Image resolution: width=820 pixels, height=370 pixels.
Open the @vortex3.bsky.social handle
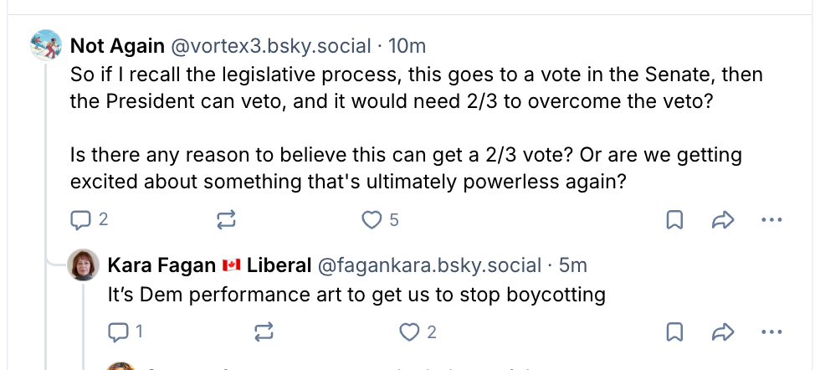[263, 45]
